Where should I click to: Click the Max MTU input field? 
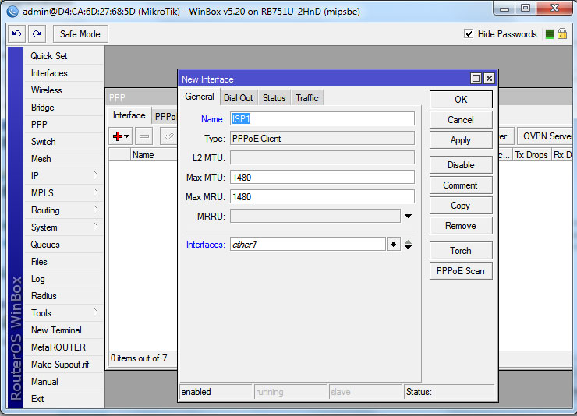[322, 177]
